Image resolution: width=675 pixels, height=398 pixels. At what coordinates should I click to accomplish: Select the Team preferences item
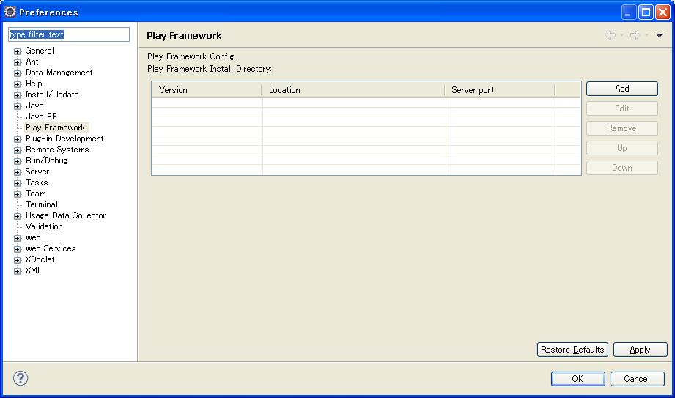[35, 194]
